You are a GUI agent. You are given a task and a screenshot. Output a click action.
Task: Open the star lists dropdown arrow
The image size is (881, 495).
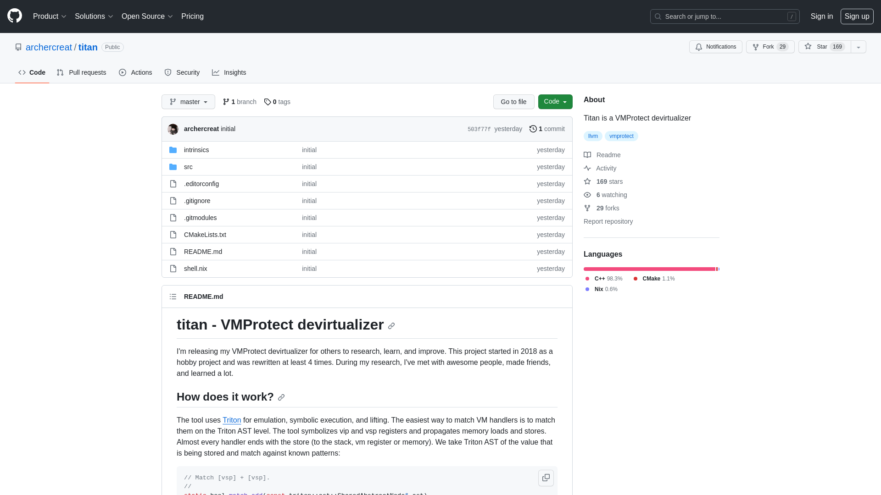859,47
